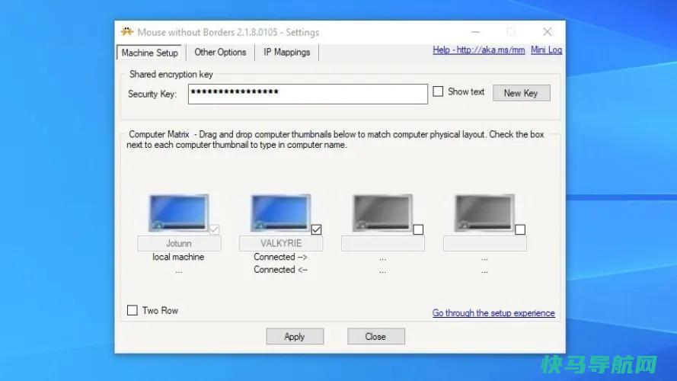Select the VALKYRIE computer thumbnail
This screenshot has width=677, height=381.
pyautogui.click(x=281, y=213)
